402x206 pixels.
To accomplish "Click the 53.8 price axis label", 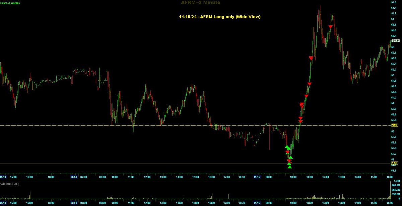I will (394, 109).
